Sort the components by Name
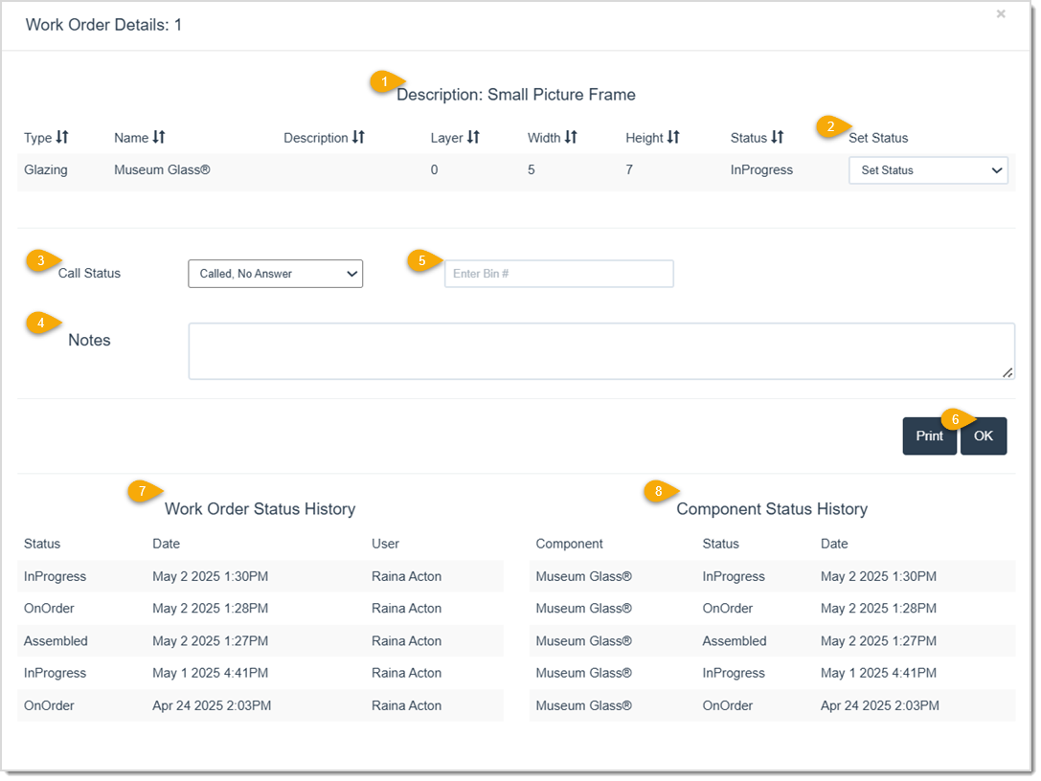Viewport: 1041px width, 781px height. (x=158, y=138)
